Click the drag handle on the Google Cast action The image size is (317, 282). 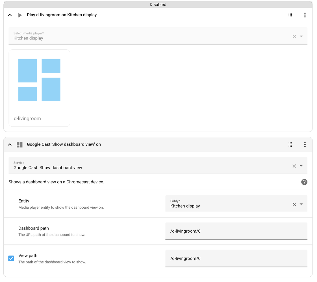[x=290, y=144]
